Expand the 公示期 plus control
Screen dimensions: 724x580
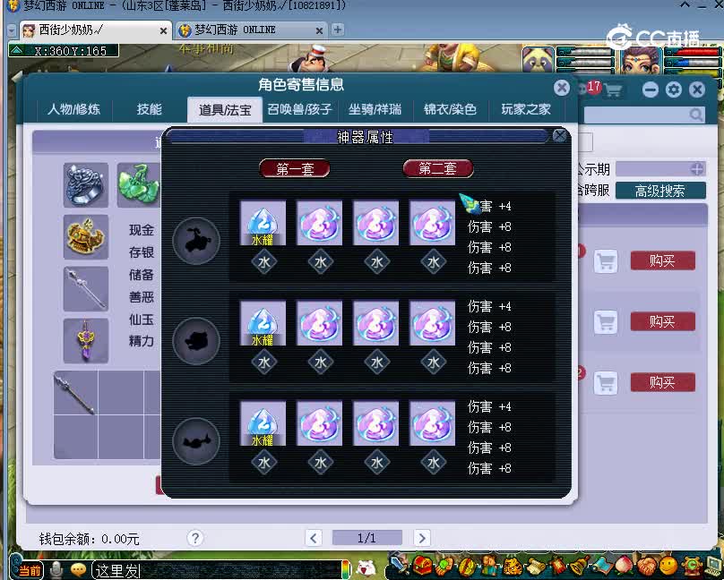[x=697, y=169]
